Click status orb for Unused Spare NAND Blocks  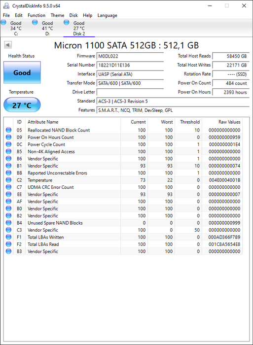8,223
